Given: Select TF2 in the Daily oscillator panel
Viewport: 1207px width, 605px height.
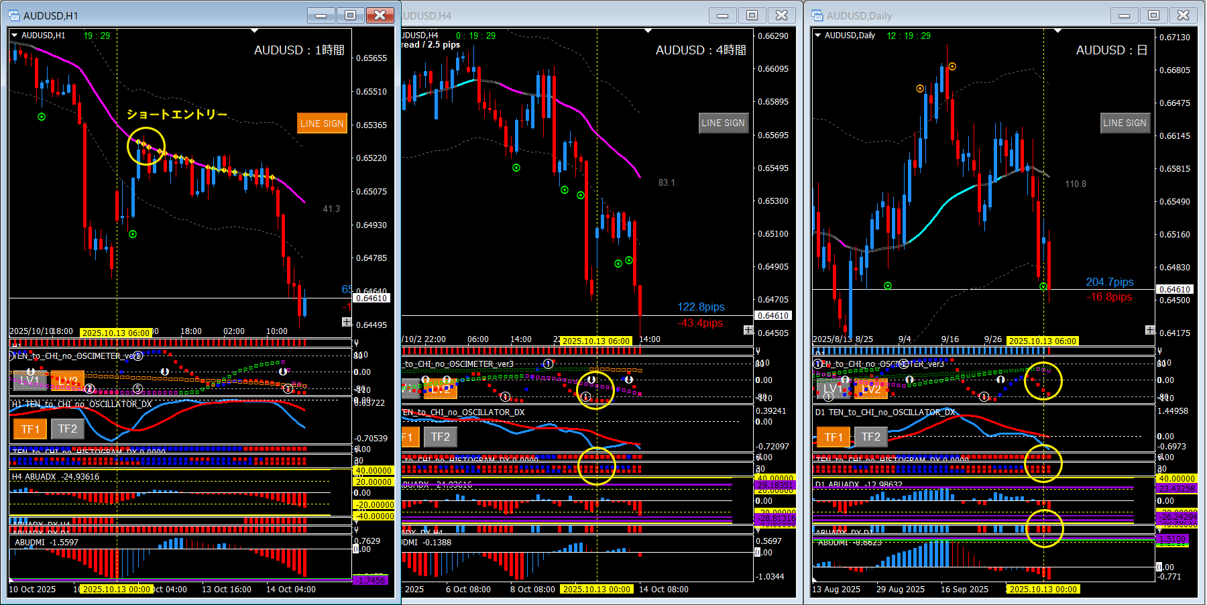Looking at the screenshot, I should [x=870, y=437].
